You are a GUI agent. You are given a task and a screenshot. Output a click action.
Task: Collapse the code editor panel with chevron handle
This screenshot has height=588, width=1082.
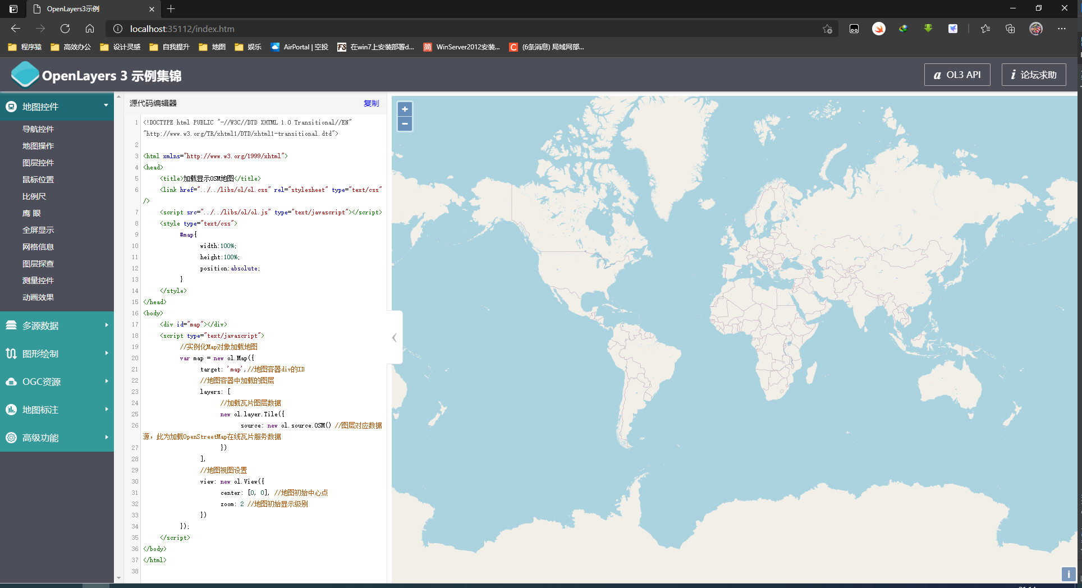point(395,337)
